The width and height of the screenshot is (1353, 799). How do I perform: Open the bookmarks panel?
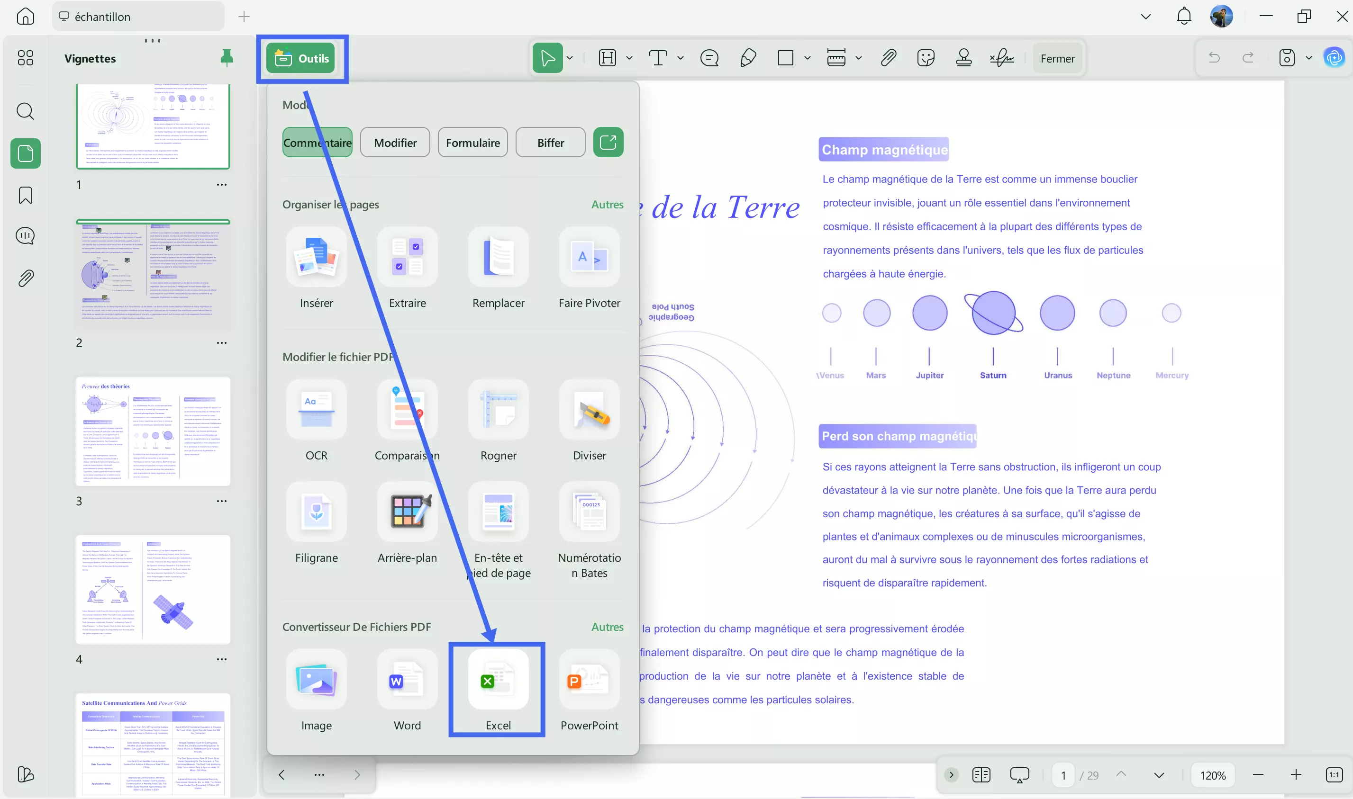coord(25,195)
